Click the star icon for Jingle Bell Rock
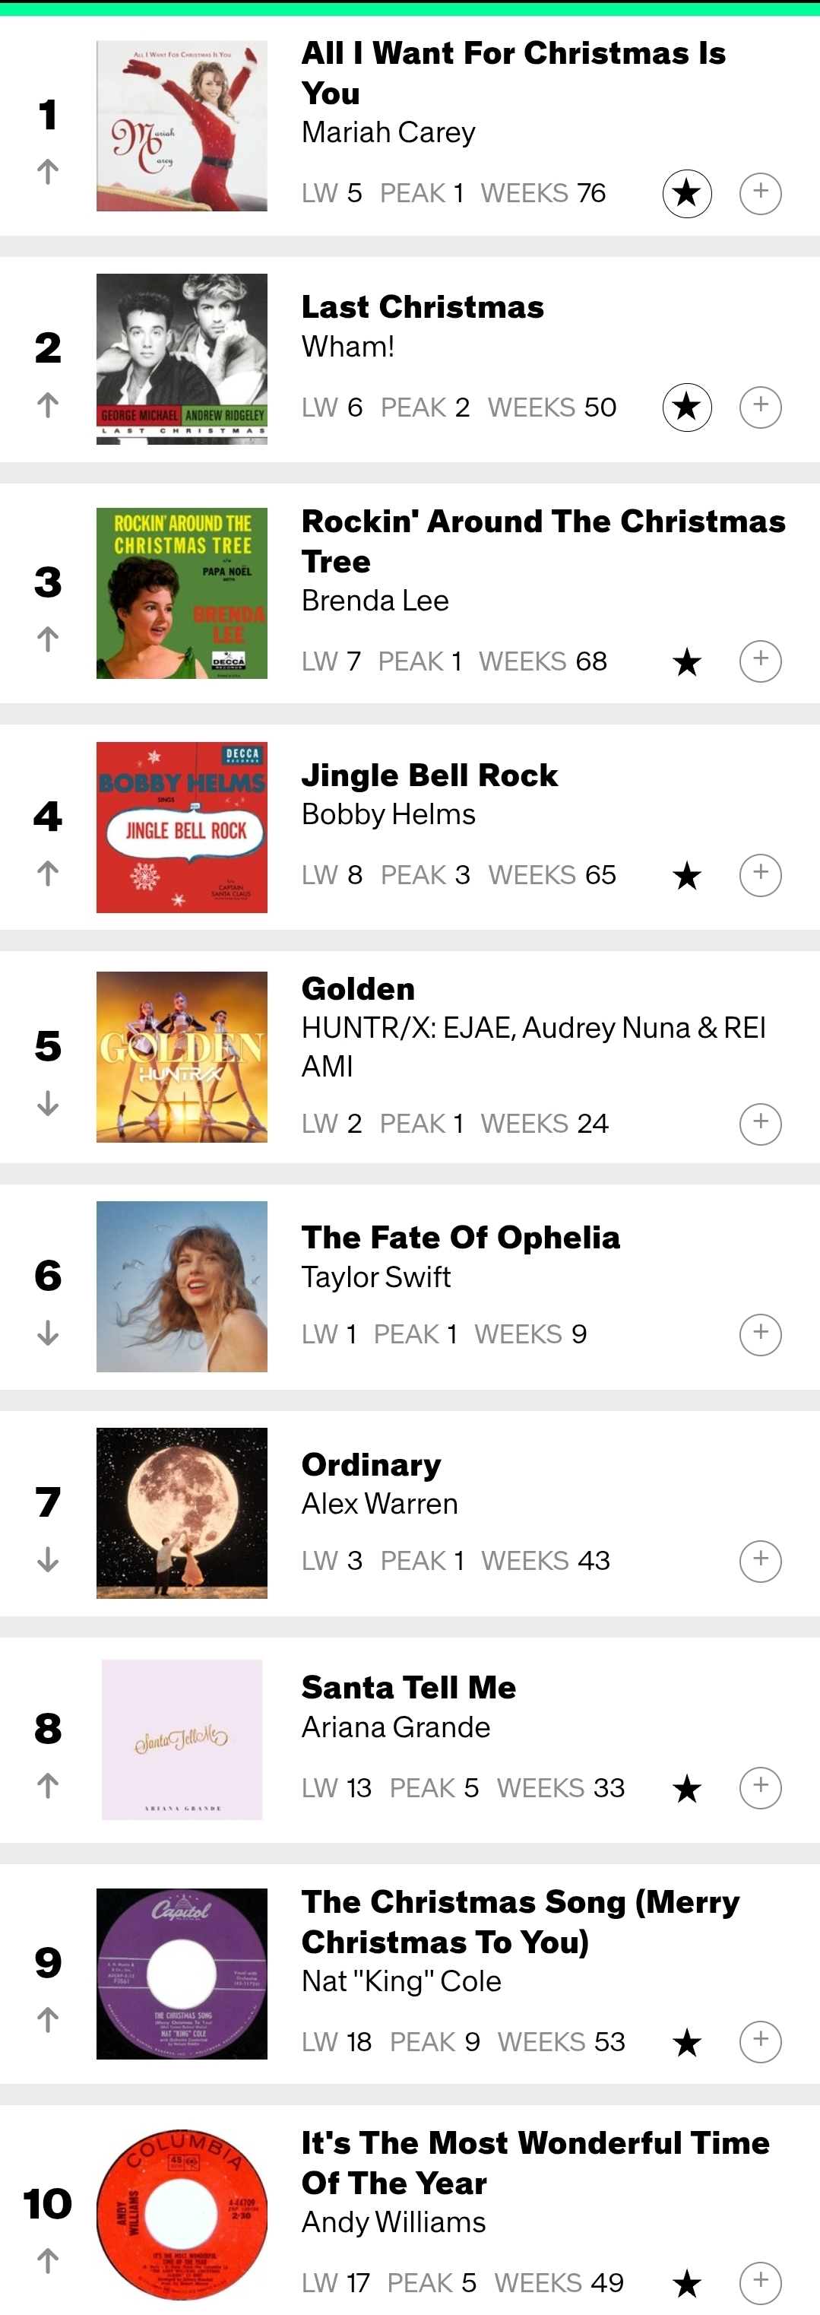This screenshot has width=820, height=2315. [687, 875]
